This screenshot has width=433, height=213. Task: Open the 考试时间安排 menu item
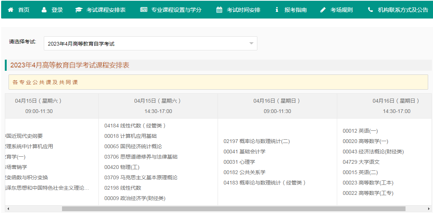(x=244, y=10)
